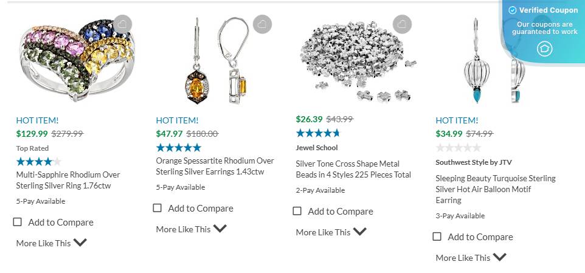Open Sleeping Beauty Turquoise earring title link
Viewport: 585px width, 273px height.
pos(495,189)
